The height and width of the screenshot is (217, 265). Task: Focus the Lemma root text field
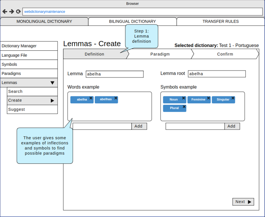217,74
